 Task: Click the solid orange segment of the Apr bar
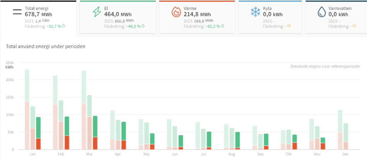click(124, 145)
